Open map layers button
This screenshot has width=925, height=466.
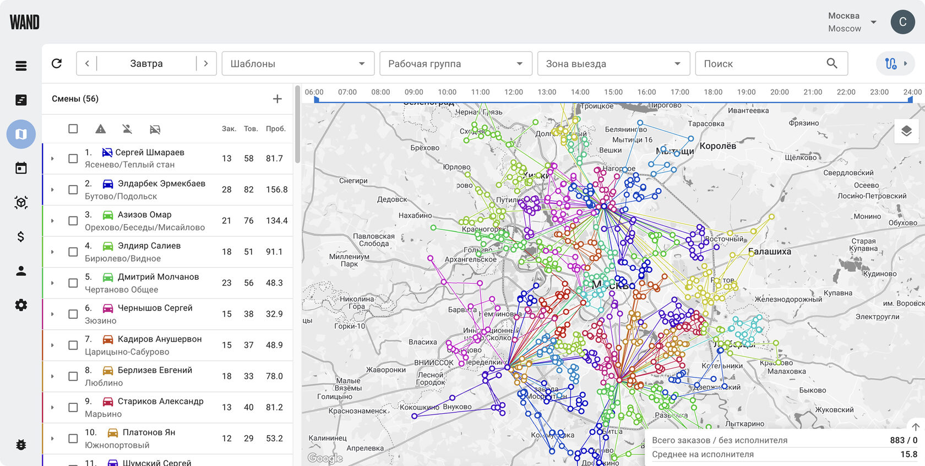[x=906, y=131]
